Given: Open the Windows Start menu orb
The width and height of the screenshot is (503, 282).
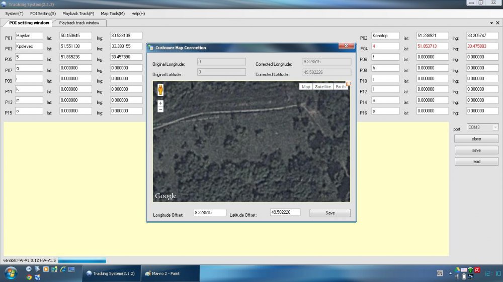Looking at the screenshot, I should pos(11,273).
